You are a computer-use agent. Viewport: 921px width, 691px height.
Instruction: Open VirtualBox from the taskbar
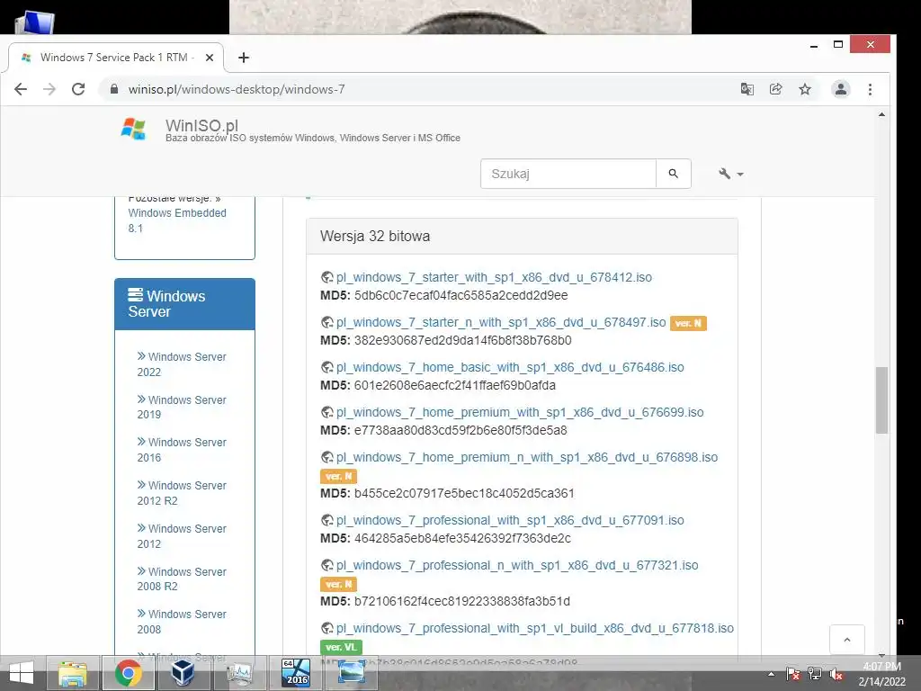[183, 673]
